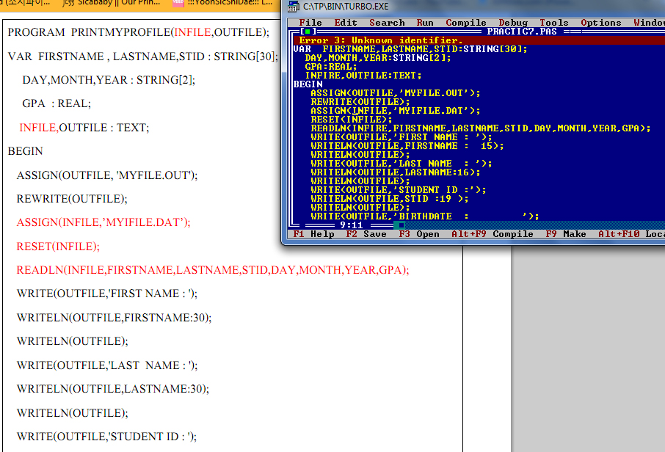This screenshot has height=452, width=665.
Task: Click GPA : REAL; line in document
Action: pyautogui.click(x=57, y=103)
